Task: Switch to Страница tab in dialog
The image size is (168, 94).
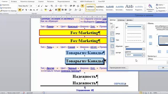Action: pos(121,20)
